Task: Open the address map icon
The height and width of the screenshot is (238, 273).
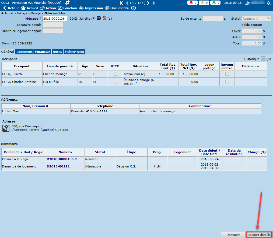Action: coord(6,128)
